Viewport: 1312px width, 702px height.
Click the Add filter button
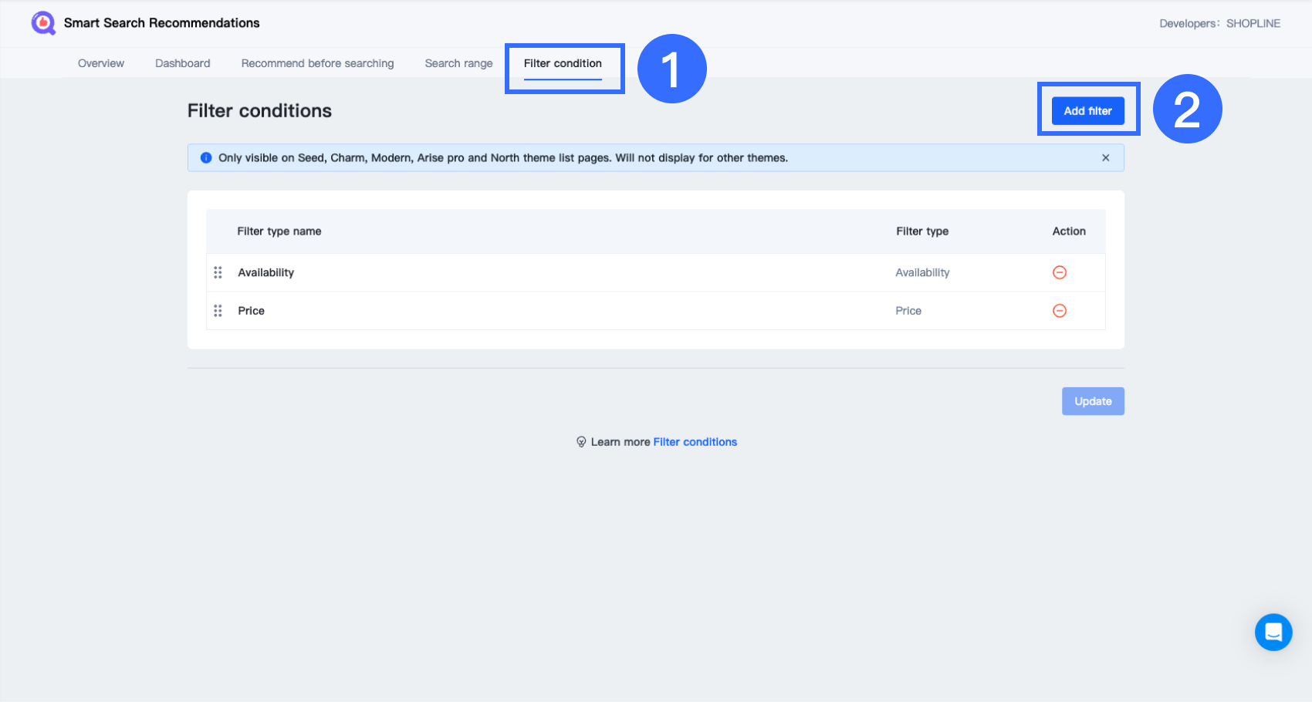[1087, 110]
